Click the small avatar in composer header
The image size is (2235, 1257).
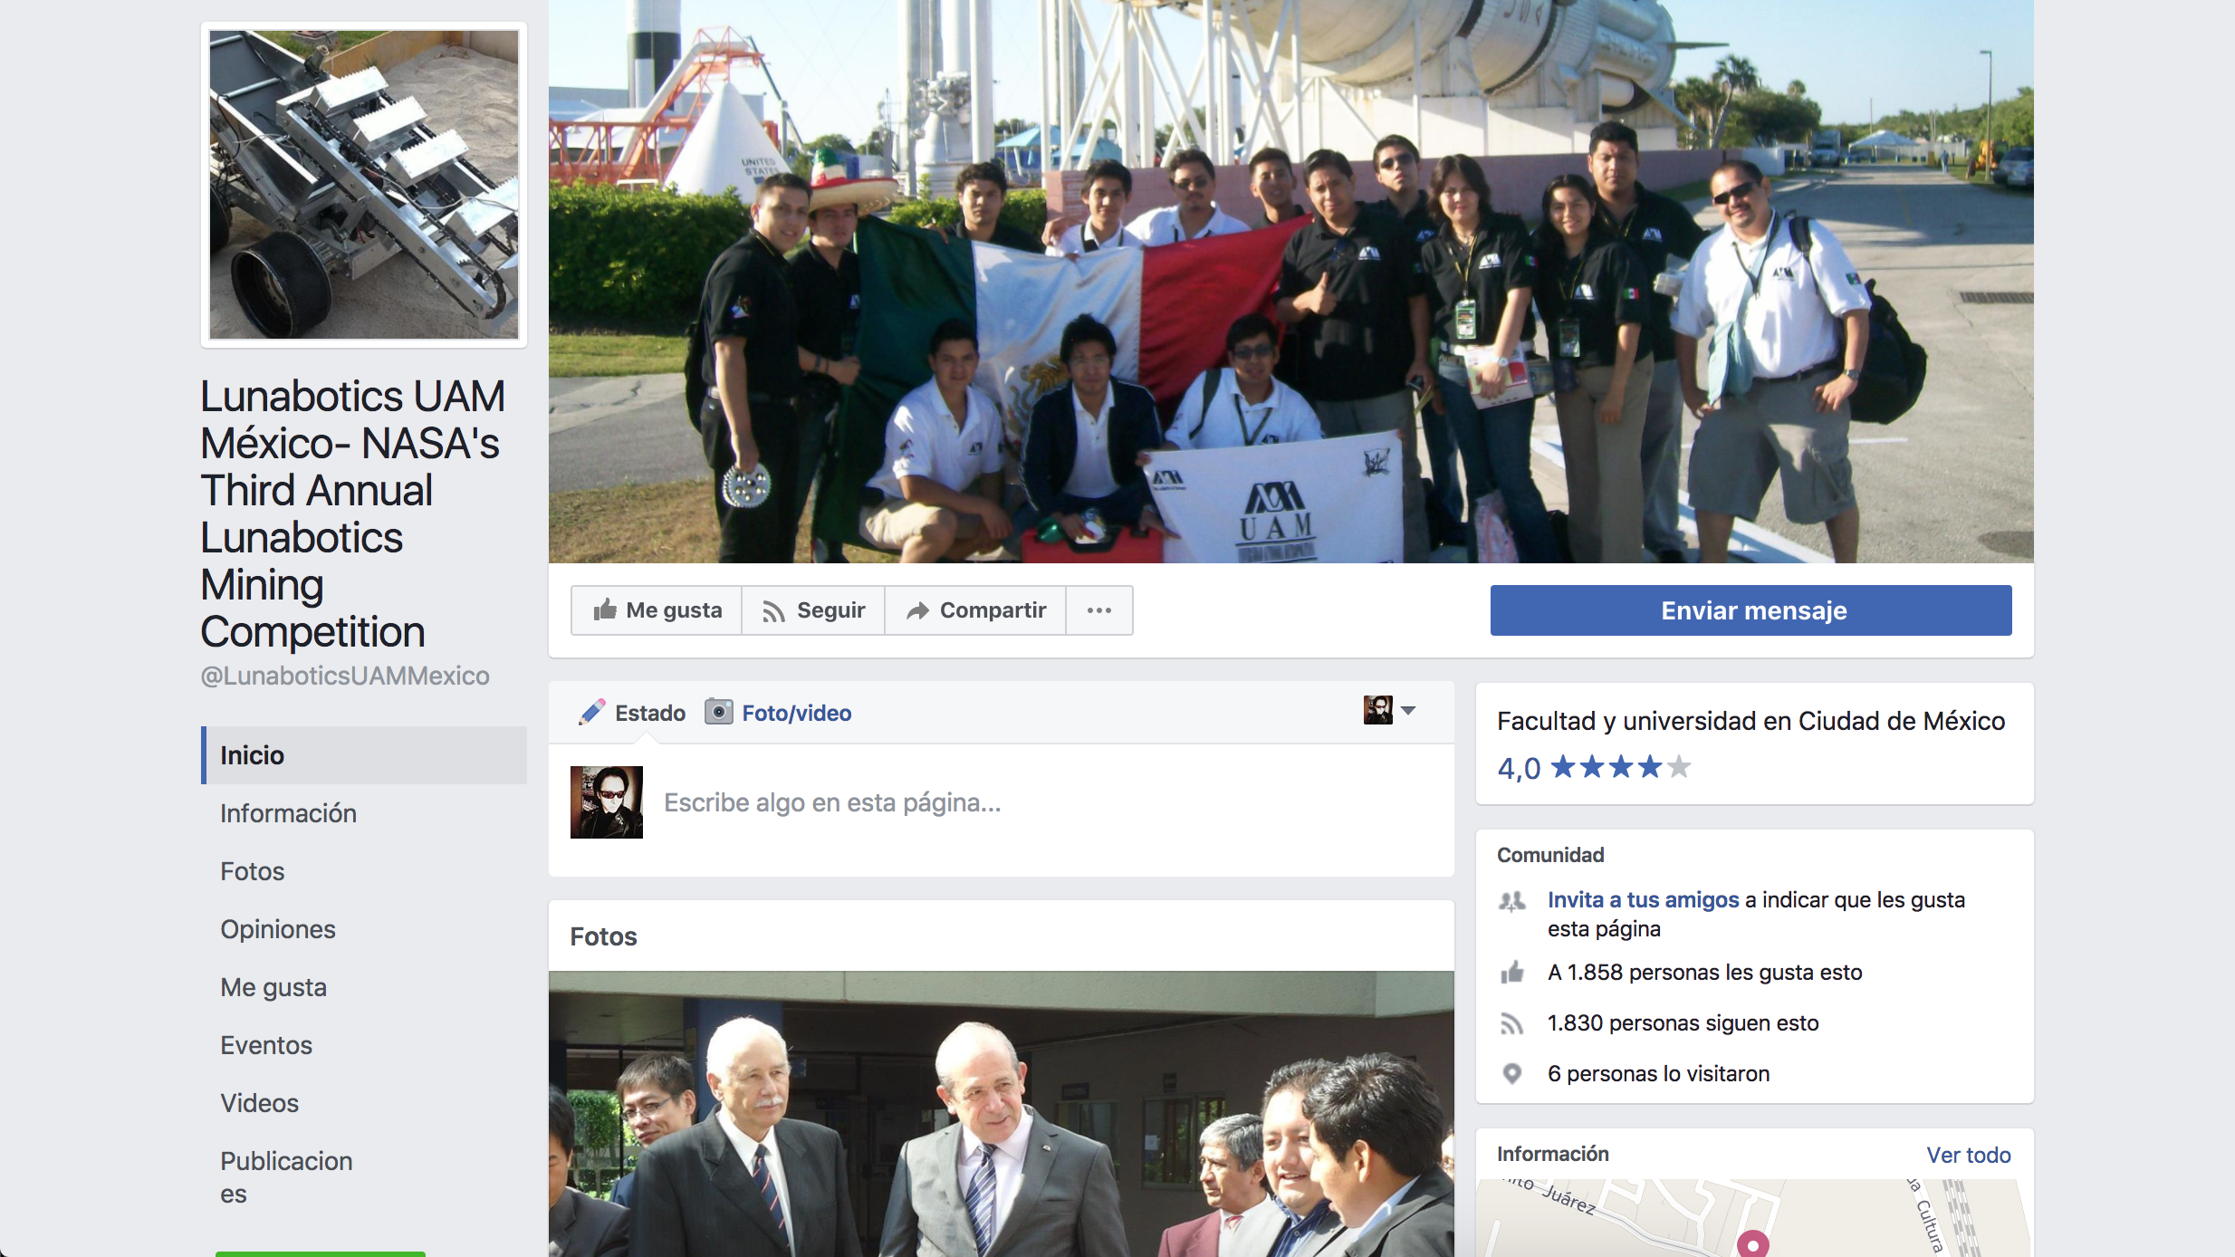(1378, 710)
